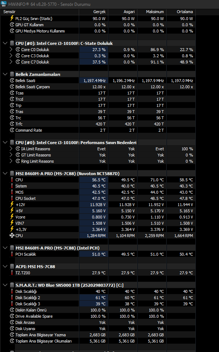Collapse the ACPI: MSI MS-7C88 group

click(5, 267)
